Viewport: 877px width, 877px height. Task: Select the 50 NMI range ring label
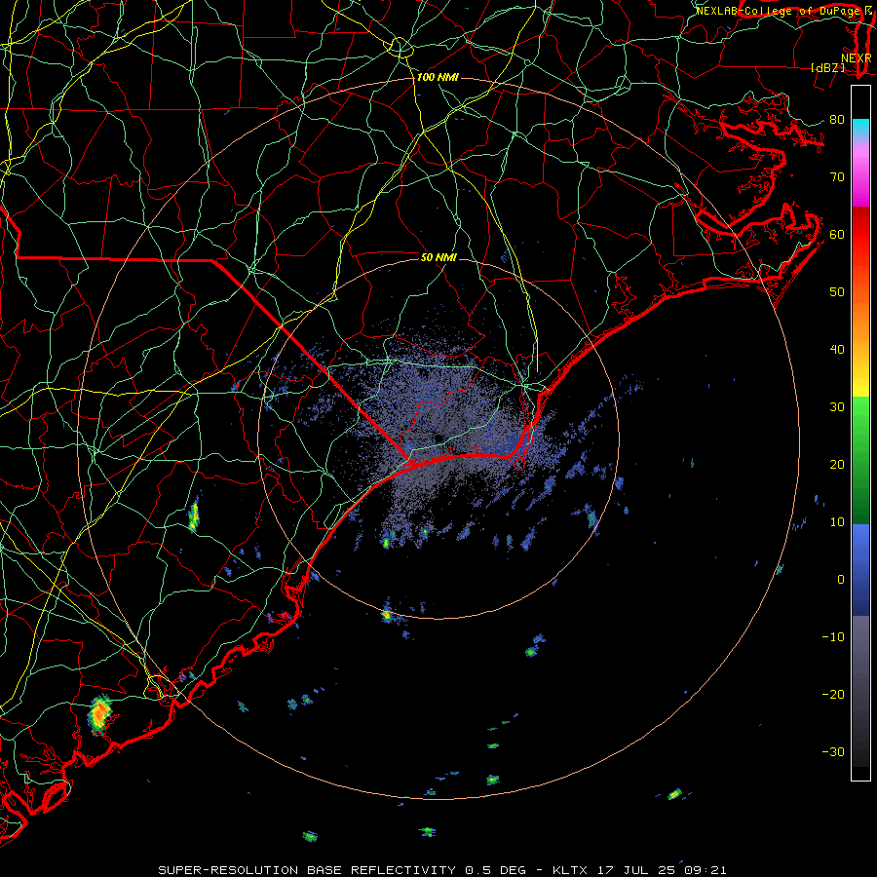[438, 258]
